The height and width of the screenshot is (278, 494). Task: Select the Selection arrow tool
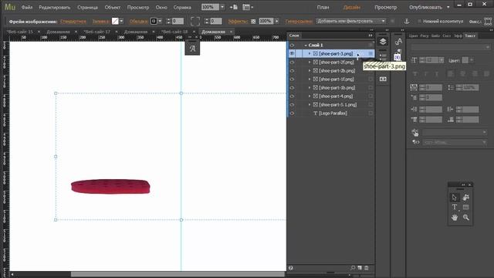pos(455,198)
